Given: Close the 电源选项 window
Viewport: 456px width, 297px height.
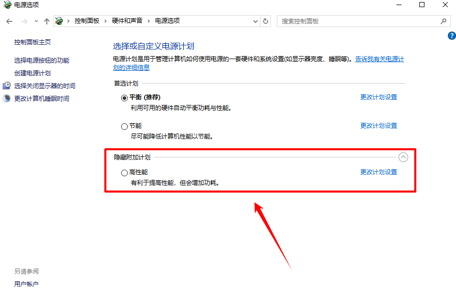Looking at the screenshot, I should pyautogui.click(x=445, y=5).
